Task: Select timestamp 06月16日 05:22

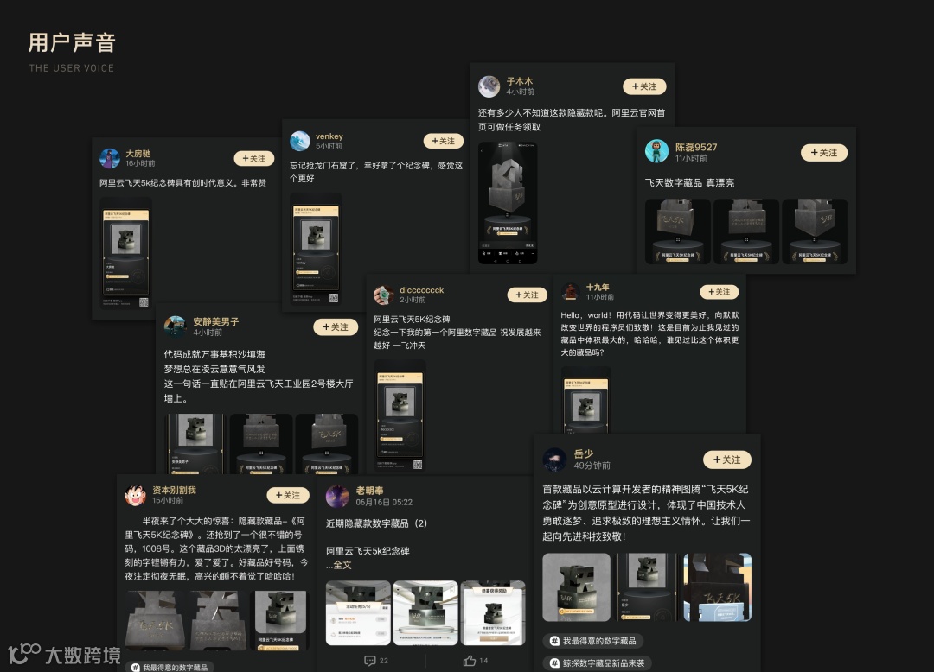Action: [384, 503]
